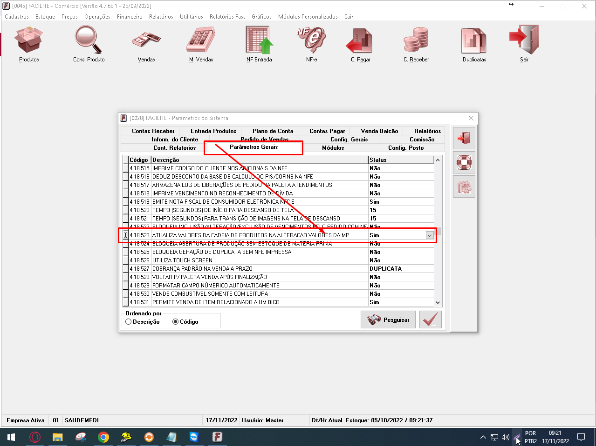
Task: Open Opera browser from taskbar
Action: coord(35,437)
